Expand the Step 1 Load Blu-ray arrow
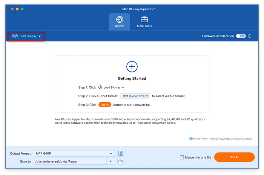264x175 pixels. (123, 87)
